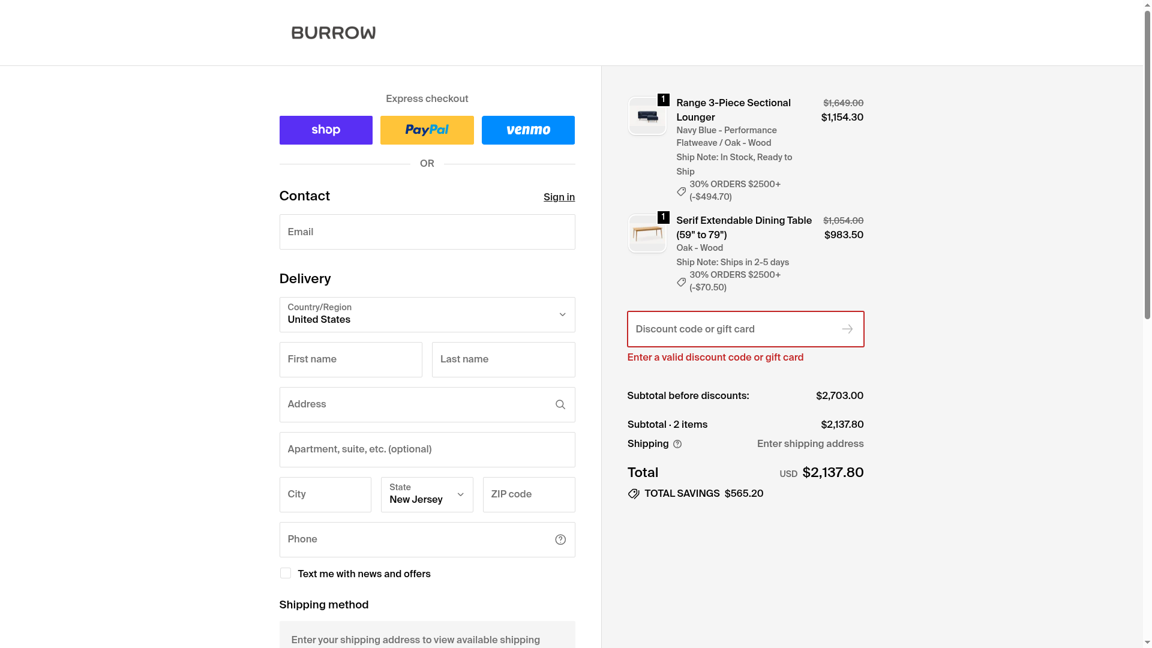Open Serif Dining Table product thumbnail
The width and height of the screenshot is (1152, 648).
point(647,234)
